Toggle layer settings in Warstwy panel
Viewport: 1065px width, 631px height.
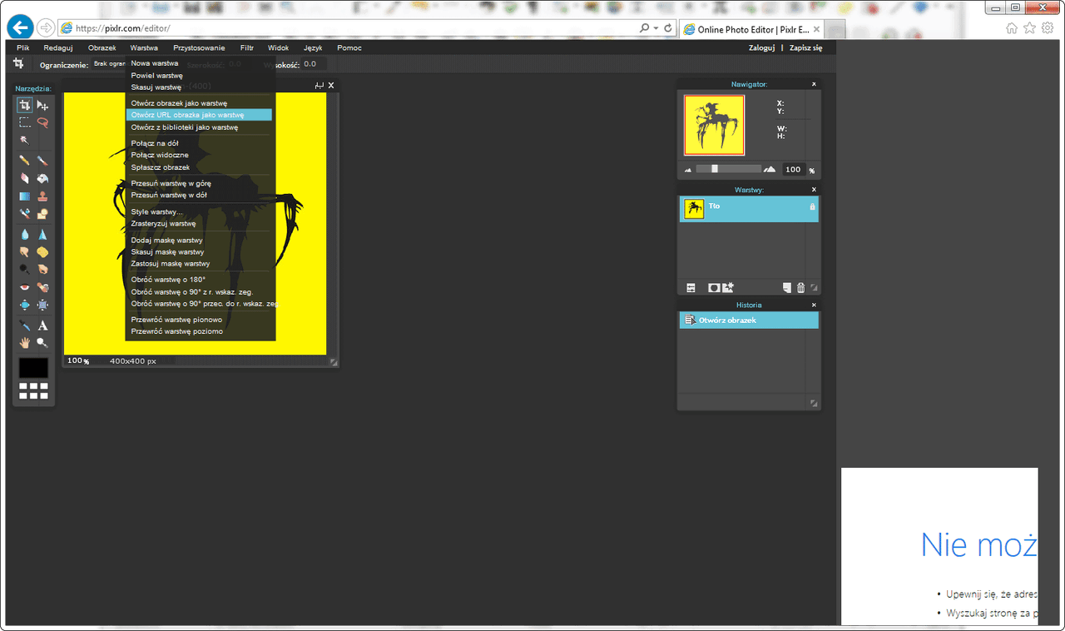(x=691, y=288)
